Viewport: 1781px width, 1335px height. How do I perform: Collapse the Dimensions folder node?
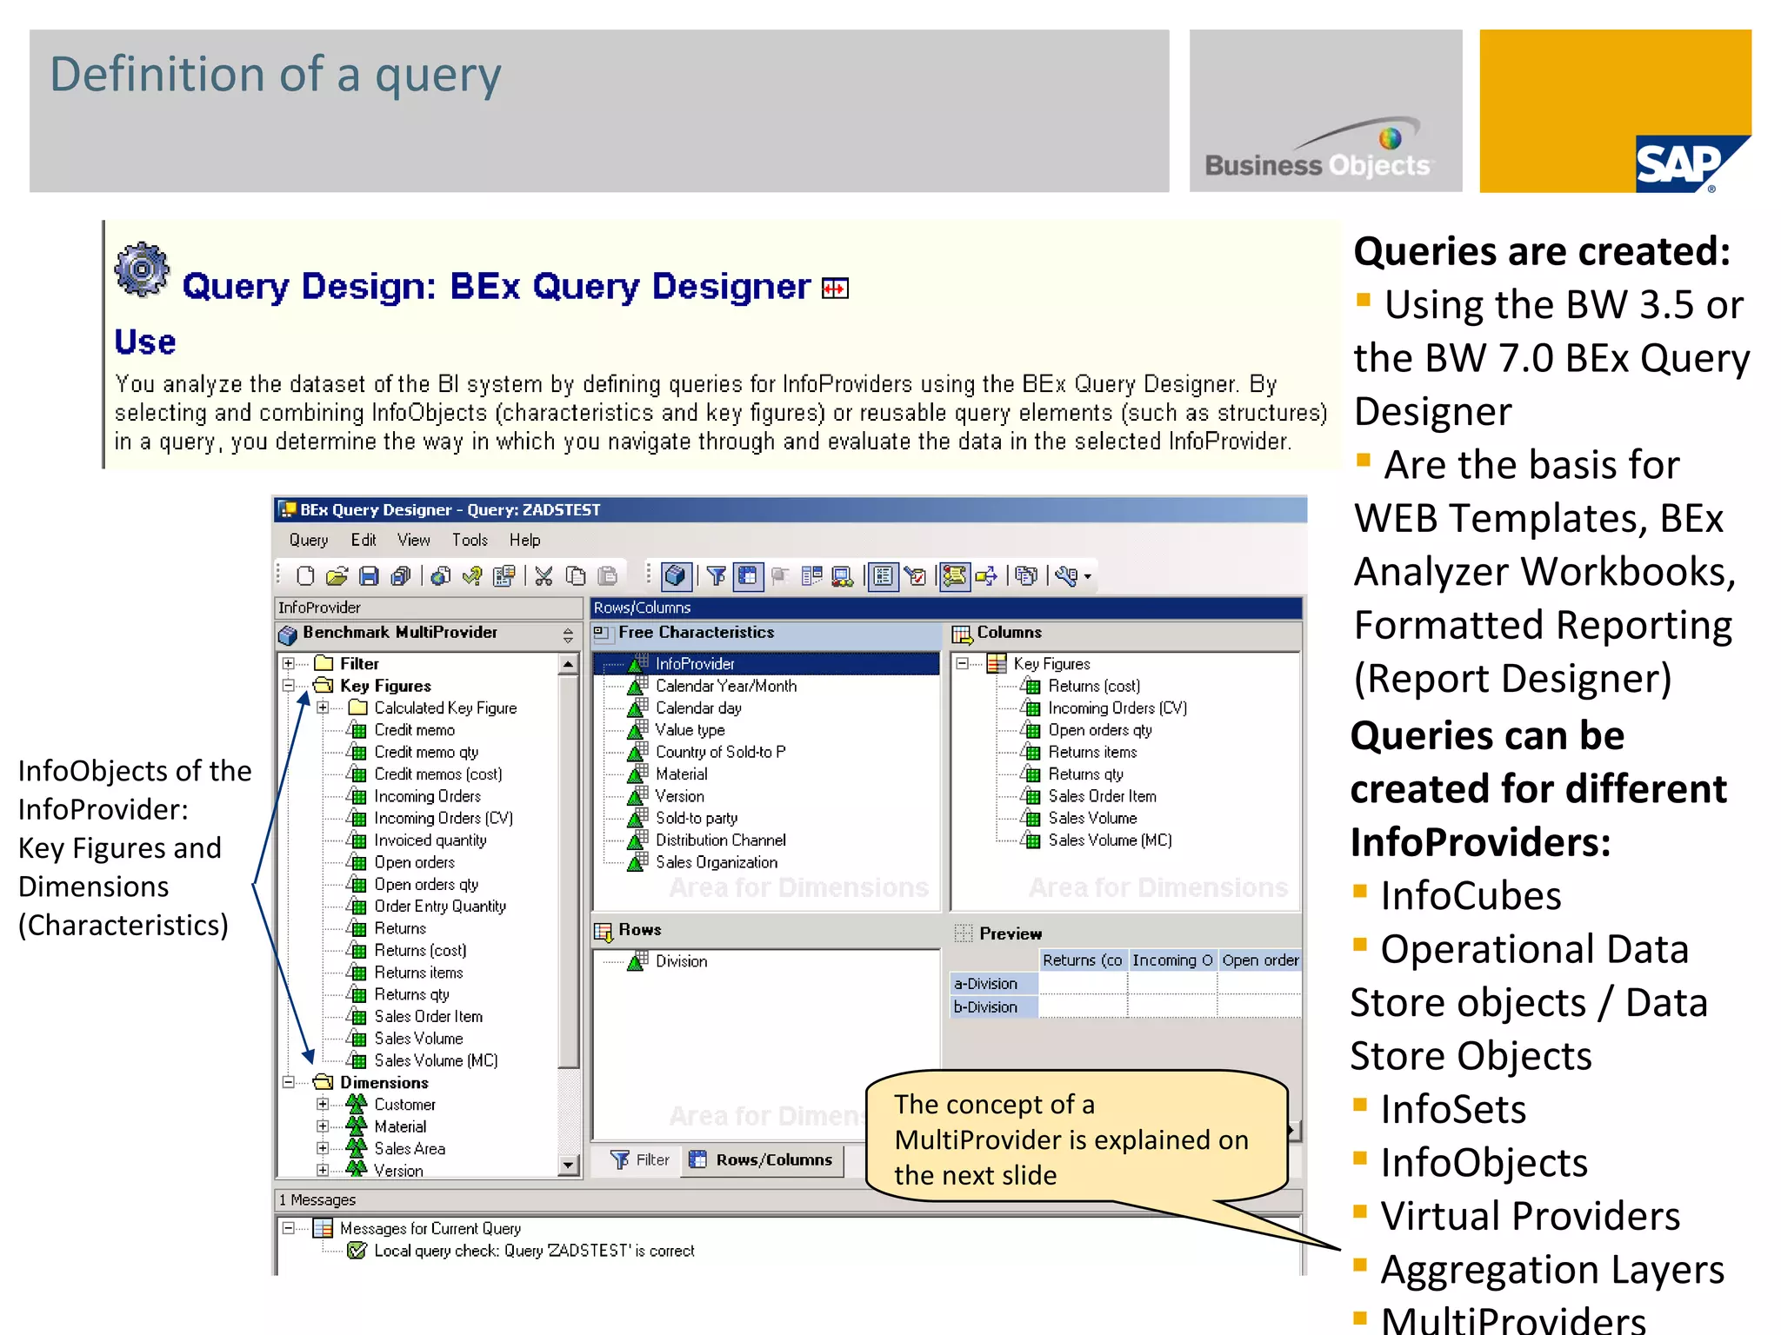coord(289,1082)
